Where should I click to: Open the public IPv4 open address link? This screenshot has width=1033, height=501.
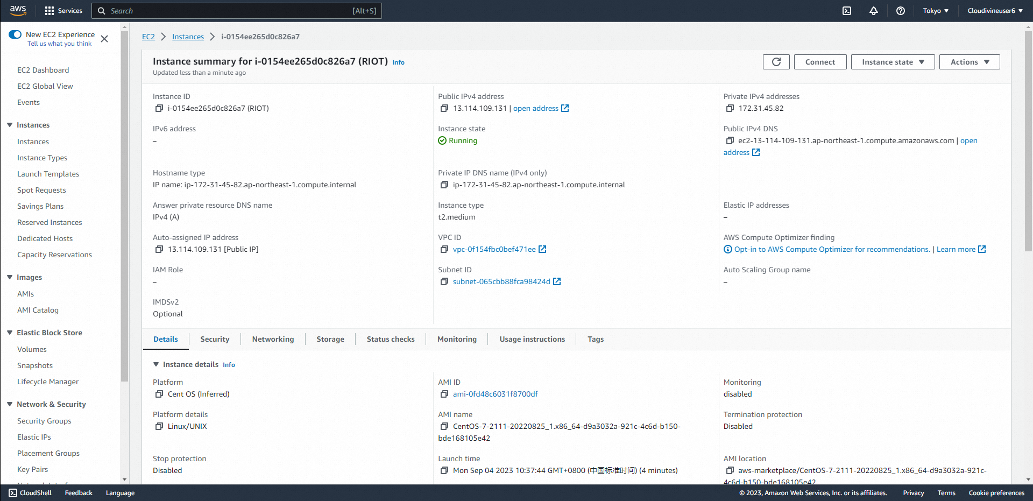pos(541,108)
